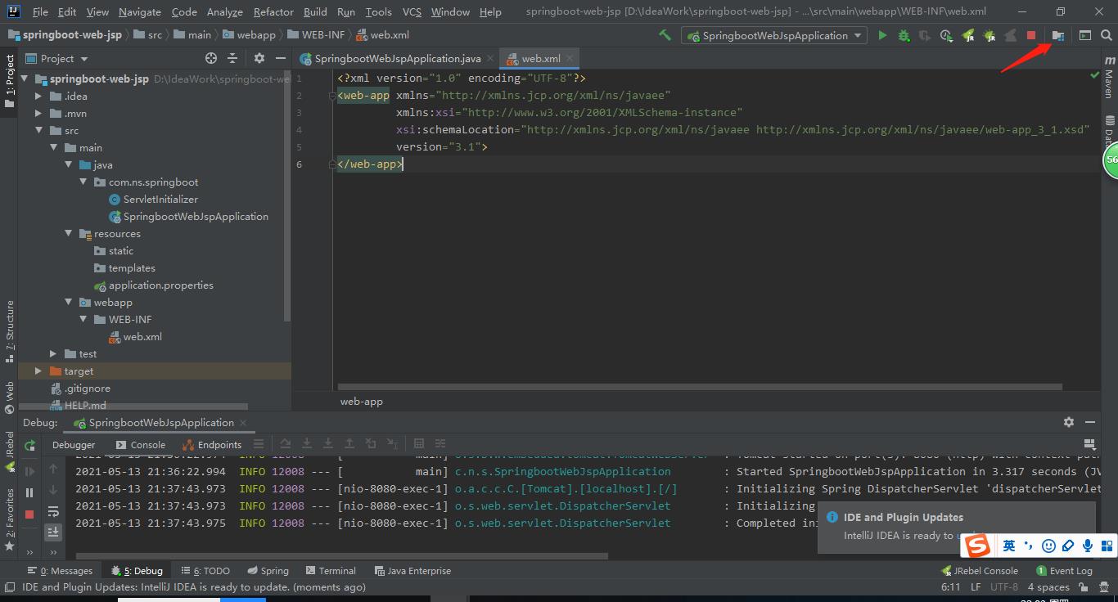Stop the running application from the main toolbar
This screenshot has height=602, width=1118.
(1031, 35)
